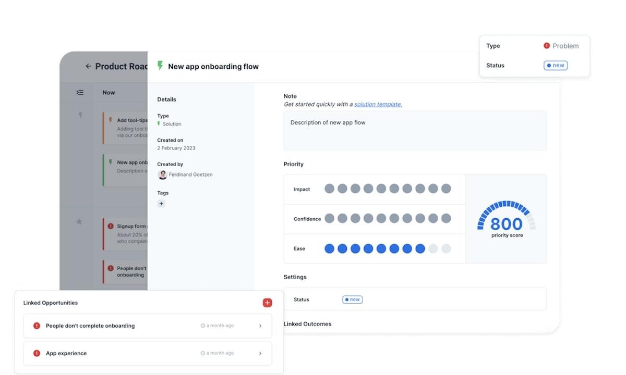This screenshot has height=375, width=626.
Task: Click the back arrow beside Product Roadmap
Action: pos(88,66)
